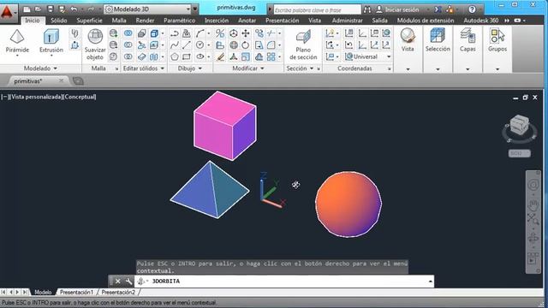Click the solid Union icon in Editar sólidos
548x308 pixels.
click(x=128, y=33)
